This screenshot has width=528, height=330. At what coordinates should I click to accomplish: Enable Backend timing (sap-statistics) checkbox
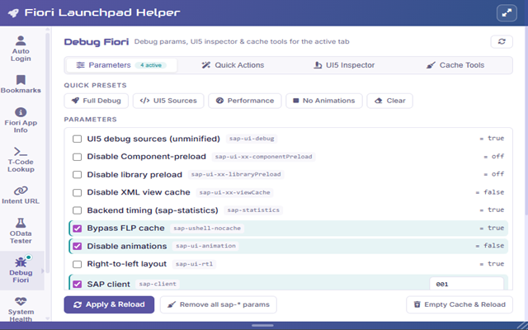click(x=77, y=210)
